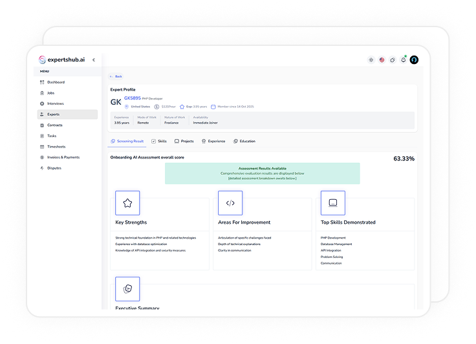Toggle light/dark theme sun icon
This screenshot has height=344, width=476.
(371, 59)
